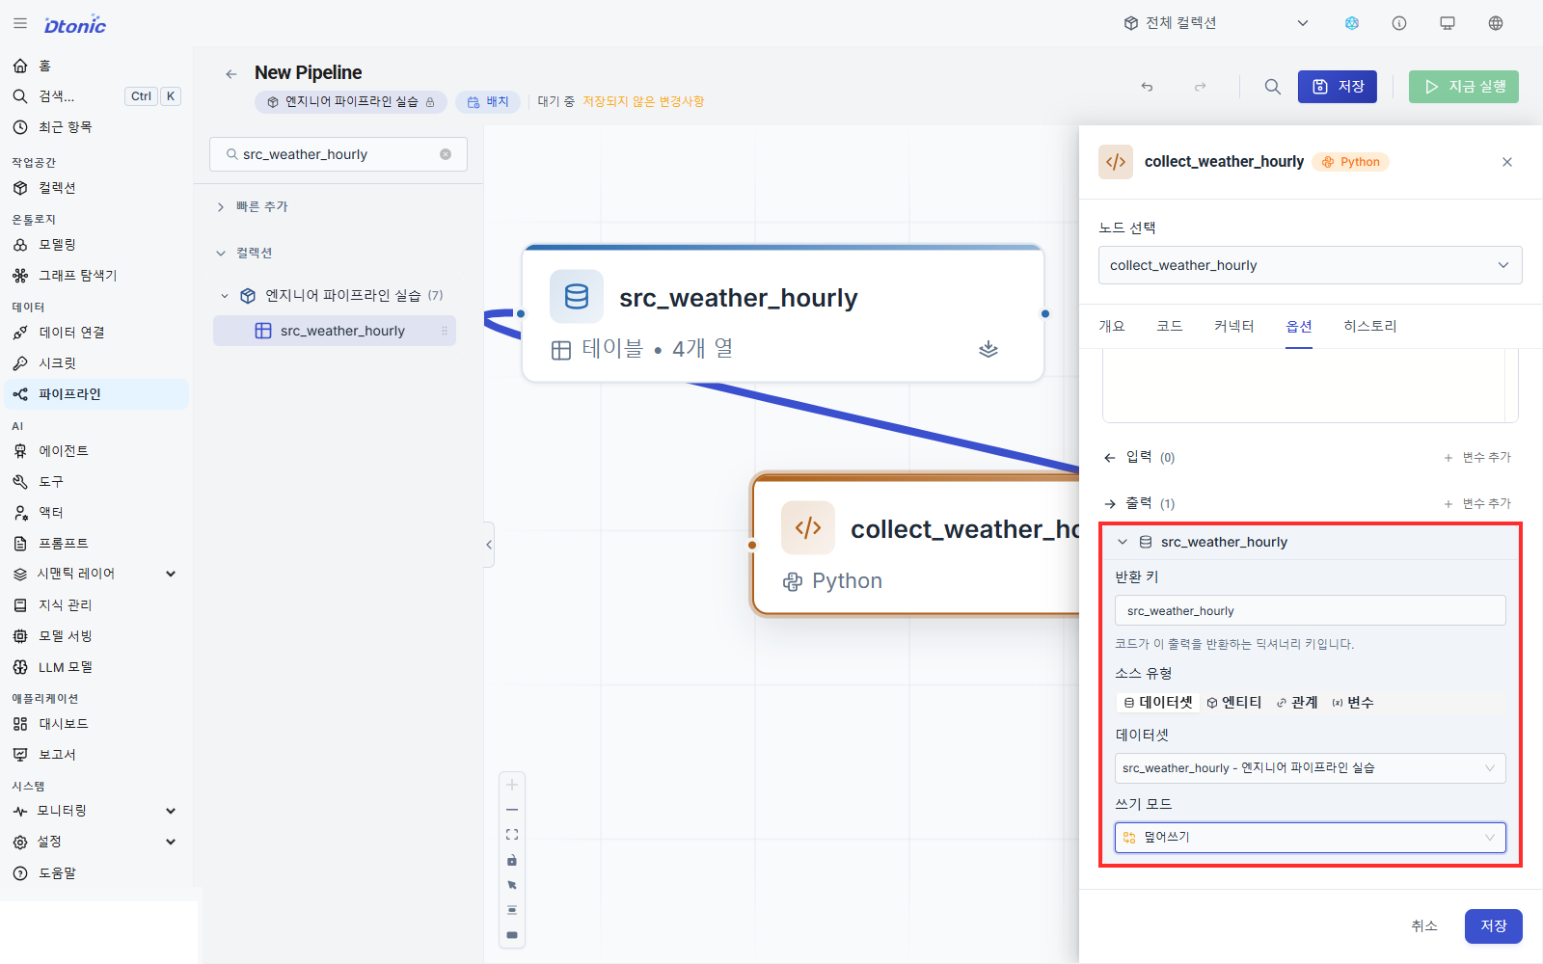Screen dimensions: 1543x964
Task: Click the top 저장 button
Action: pos(1338,87)
